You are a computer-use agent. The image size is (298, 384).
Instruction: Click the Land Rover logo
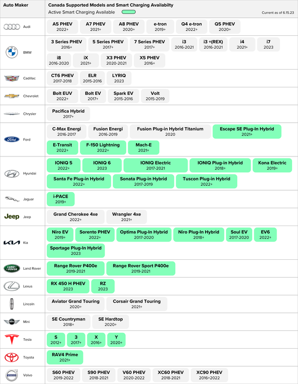tap(11, 269)
